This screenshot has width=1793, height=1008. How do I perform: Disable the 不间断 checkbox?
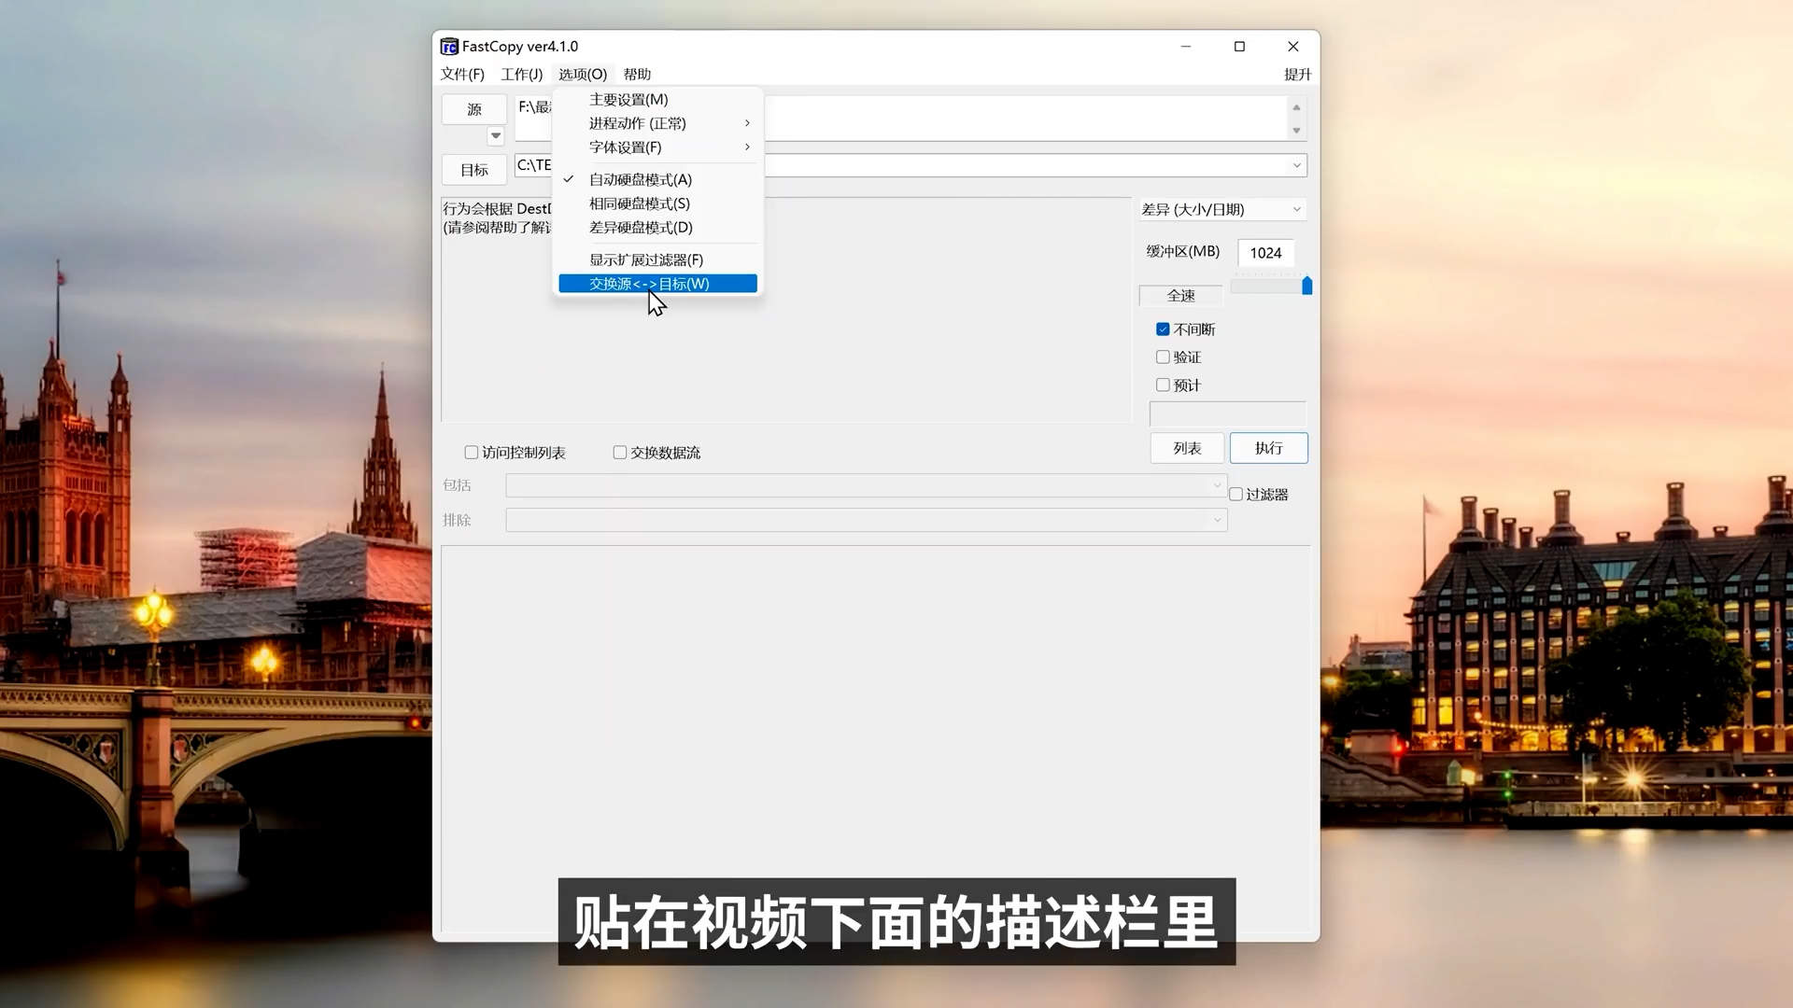point(1163,329)
